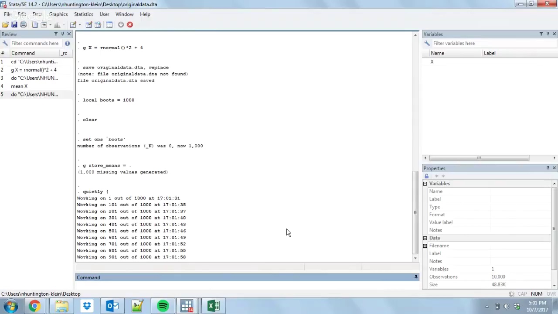Open Outlook from the taskbar
The height and width of the screenshot is (314, 558).
(112, 306)
